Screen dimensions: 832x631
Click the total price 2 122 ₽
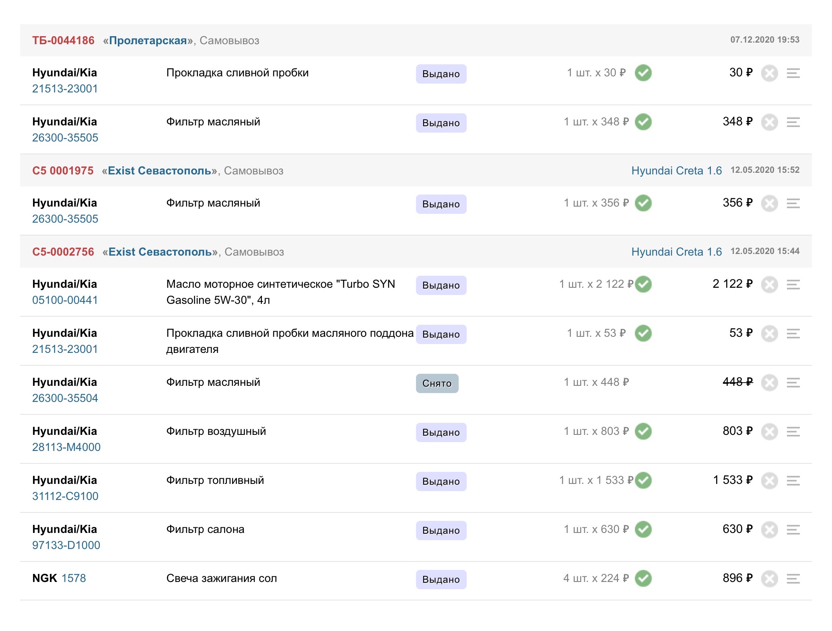(732, 284)
